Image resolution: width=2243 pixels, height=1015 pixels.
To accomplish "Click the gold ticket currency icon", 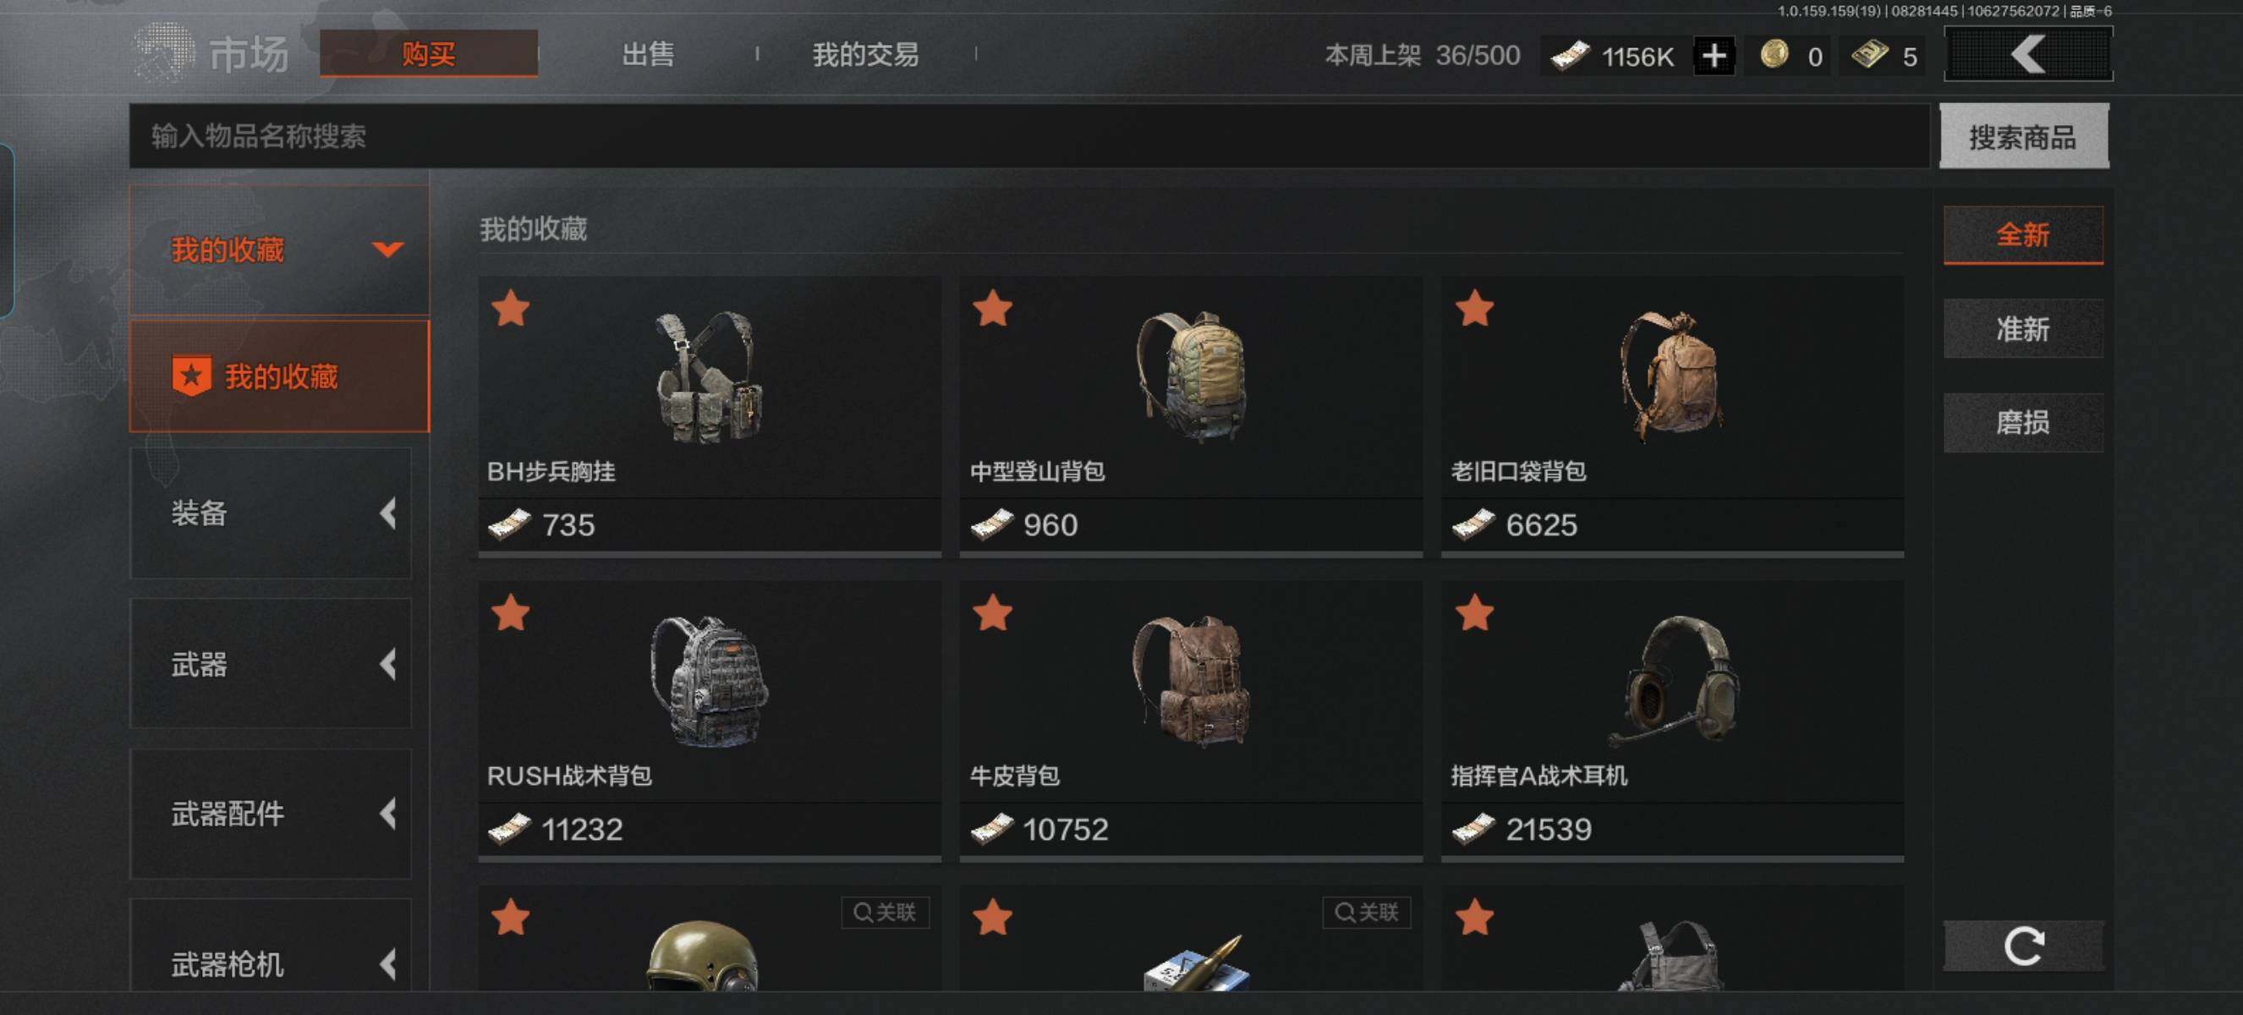I will click(1869, 55).
